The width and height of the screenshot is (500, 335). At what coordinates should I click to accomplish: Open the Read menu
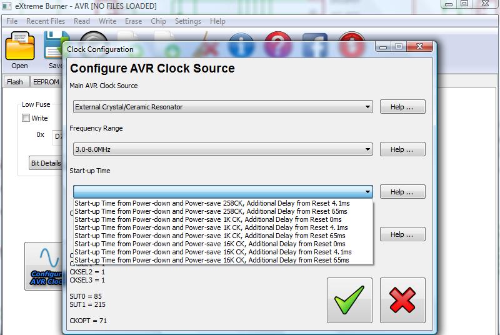pyautogui.click(x=82, y=21)
